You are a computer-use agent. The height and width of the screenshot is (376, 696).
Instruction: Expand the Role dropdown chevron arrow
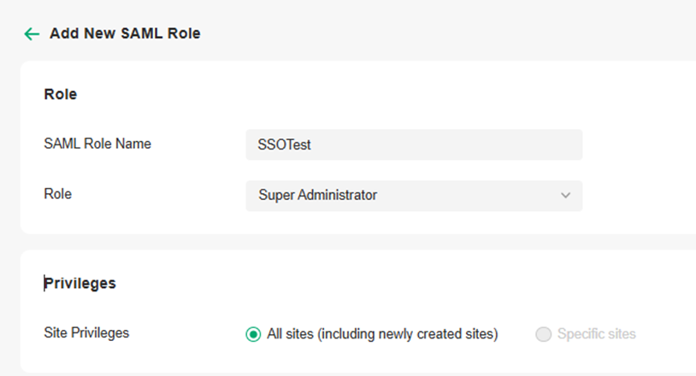pos(565,196)
